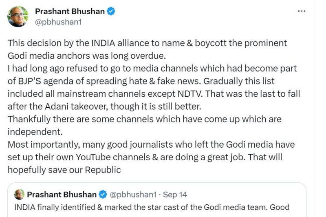Viewport: 326px width, 217px height.
Task: Open the Sep 14 timestamp of the quoted tweet
Action: click(175, 195)
